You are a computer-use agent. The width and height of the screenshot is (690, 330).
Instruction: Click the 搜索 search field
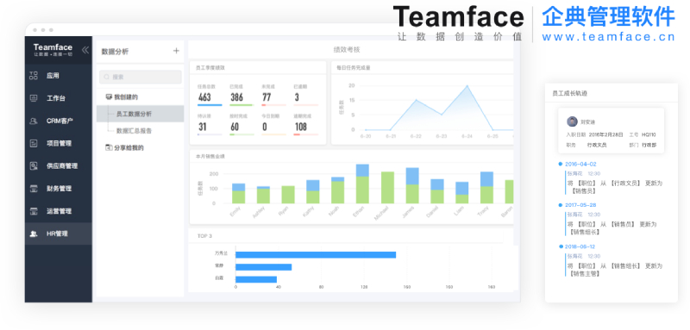click(x=141, y=77)
